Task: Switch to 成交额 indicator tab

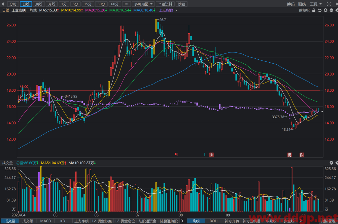Action: pyautogui.click(x=28, y=221)
